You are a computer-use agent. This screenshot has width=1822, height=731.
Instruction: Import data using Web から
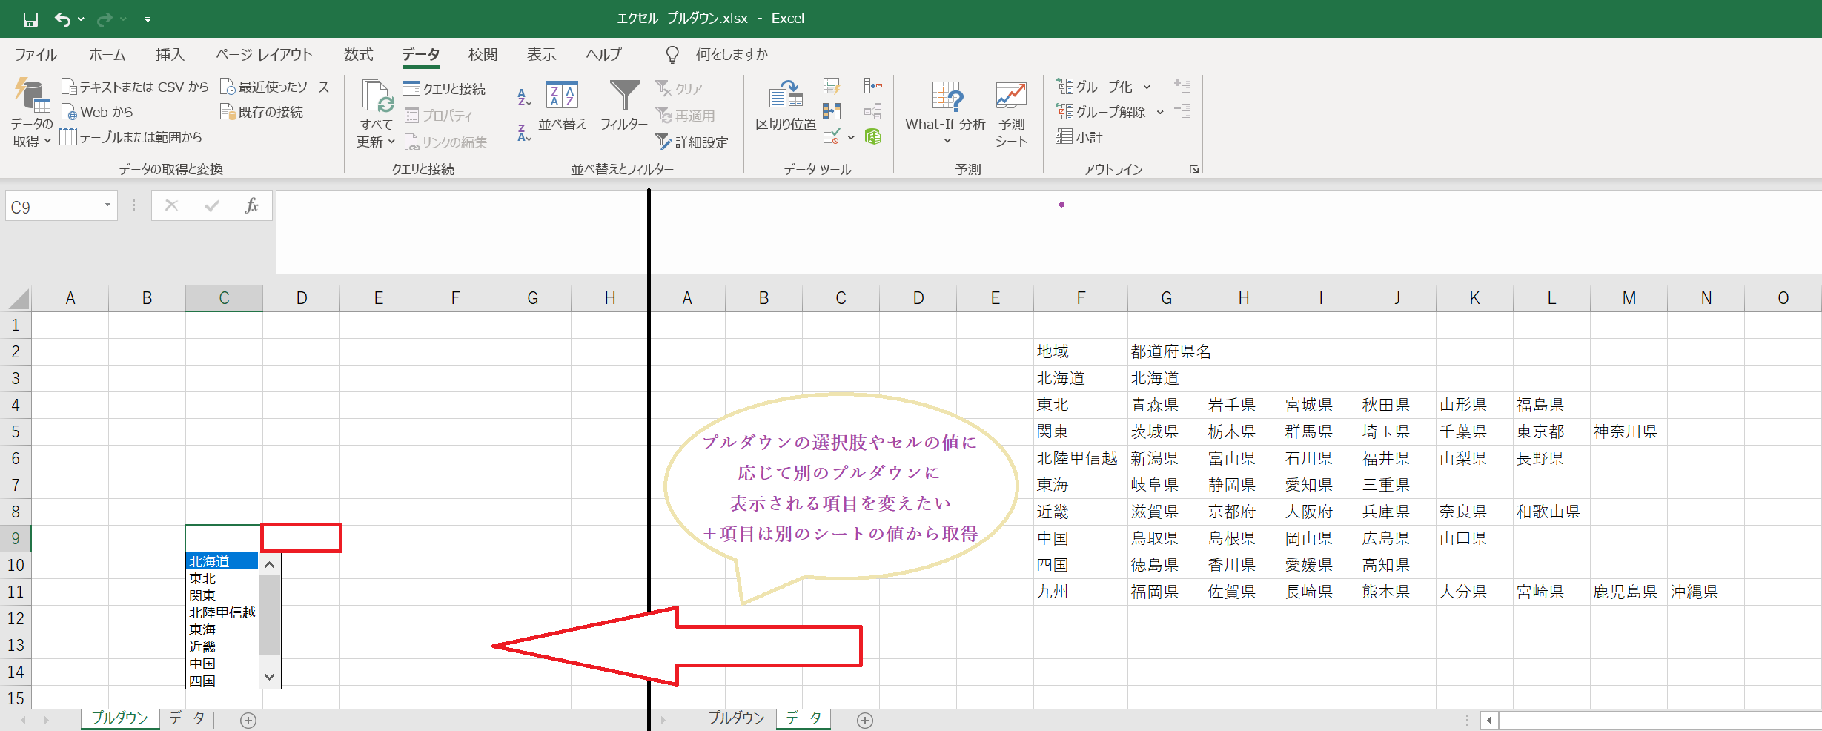(x=96, y=111)
